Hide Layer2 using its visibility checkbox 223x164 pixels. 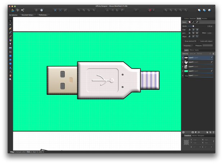pyautogui.click(x=211, y=58)
